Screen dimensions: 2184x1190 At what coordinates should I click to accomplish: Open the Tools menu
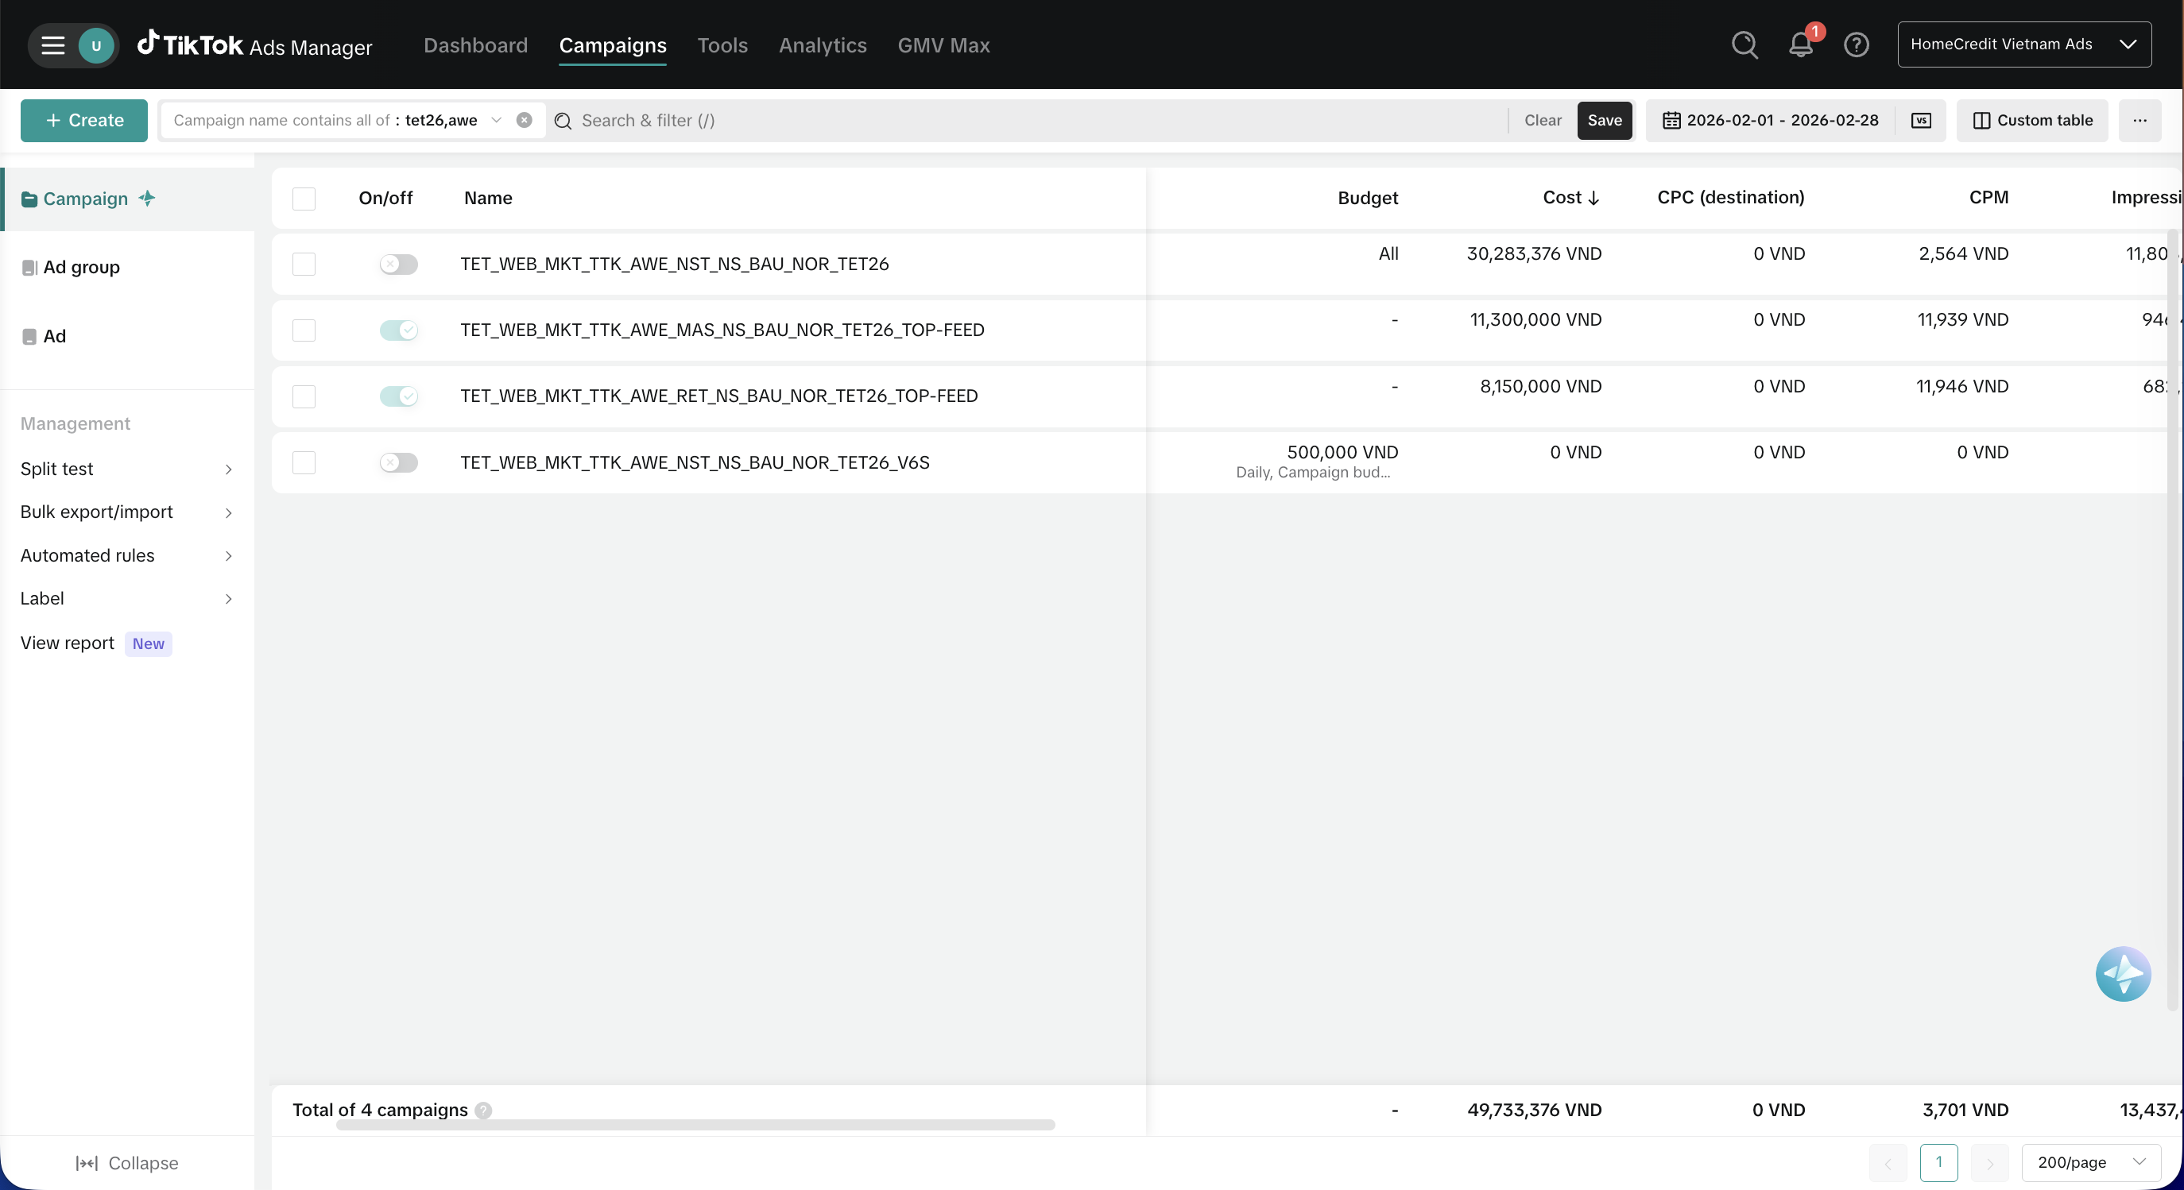[722, 45]
